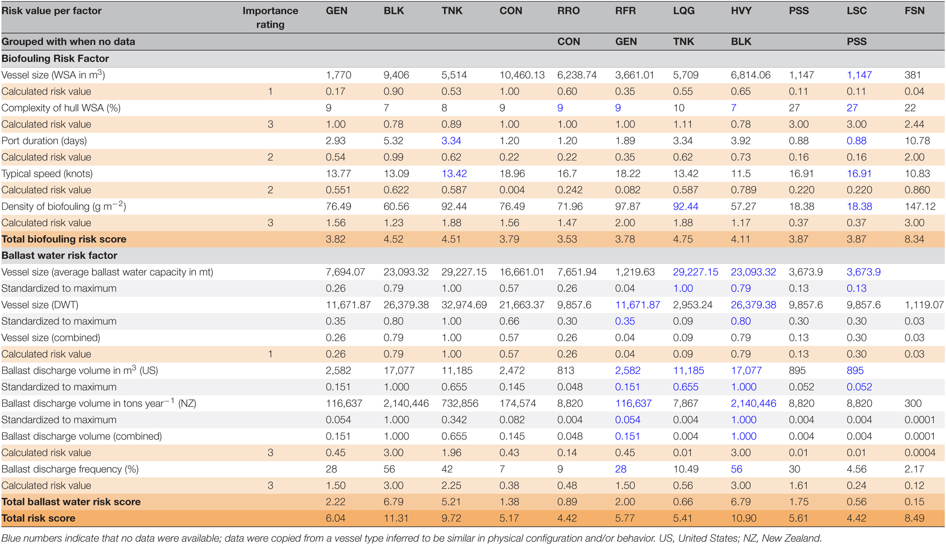Click the BLK total risk score 11.31

(396, 518)
